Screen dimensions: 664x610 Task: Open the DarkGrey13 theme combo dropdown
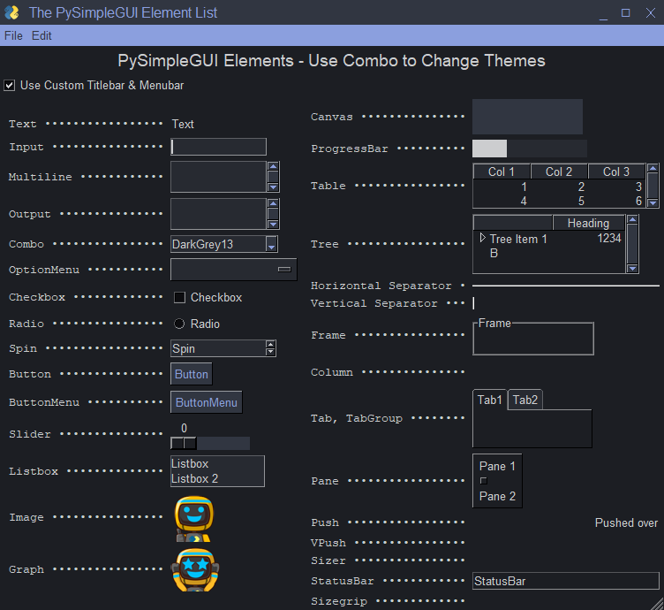coord(272,245)
